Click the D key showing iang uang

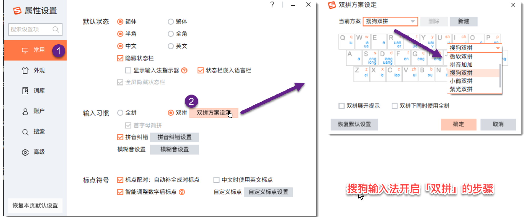coord(386,58)
